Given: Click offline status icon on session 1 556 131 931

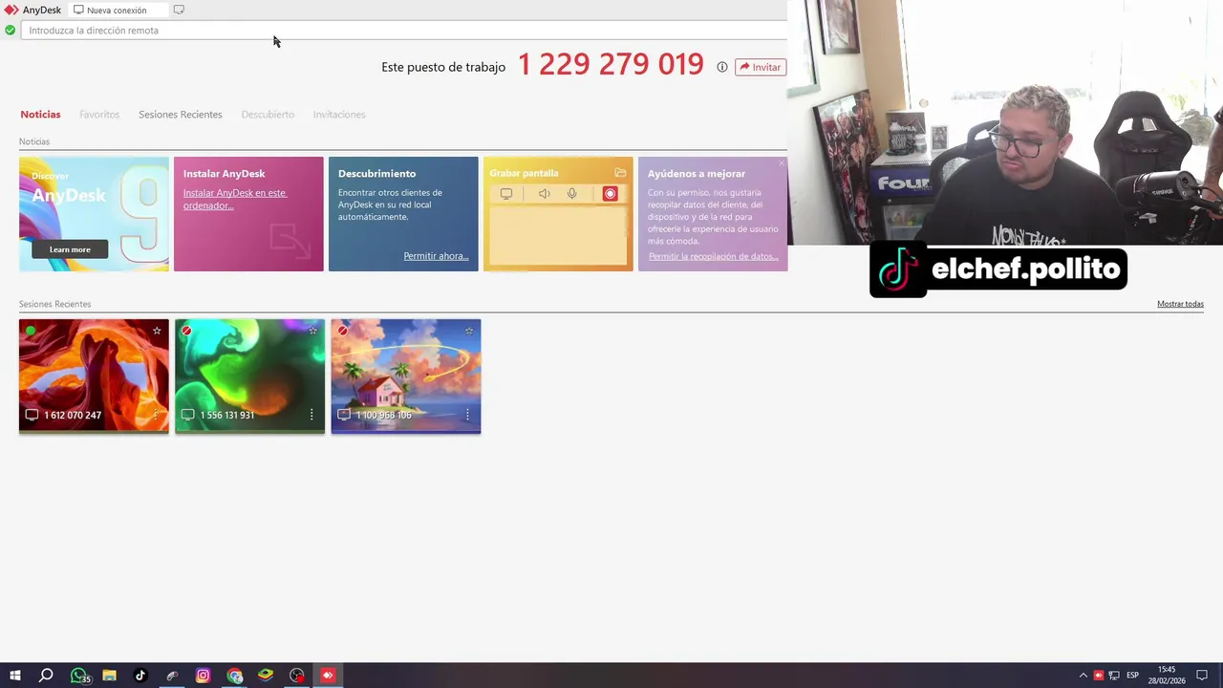Looking at the screenshot, I should 186,331.
